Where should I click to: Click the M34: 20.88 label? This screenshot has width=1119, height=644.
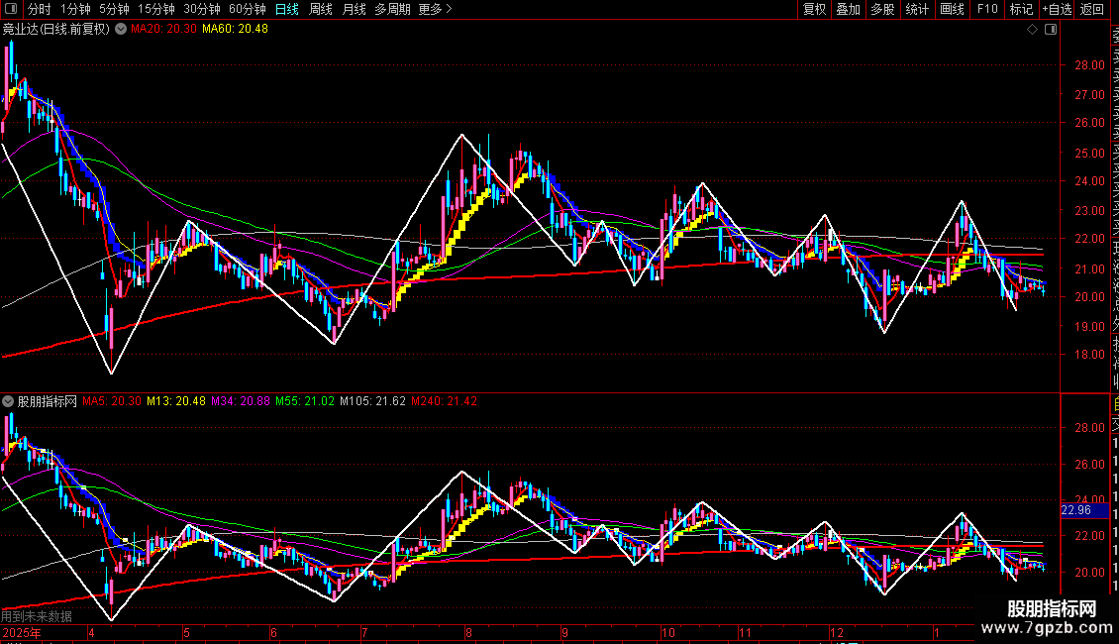tap(241, 402)
